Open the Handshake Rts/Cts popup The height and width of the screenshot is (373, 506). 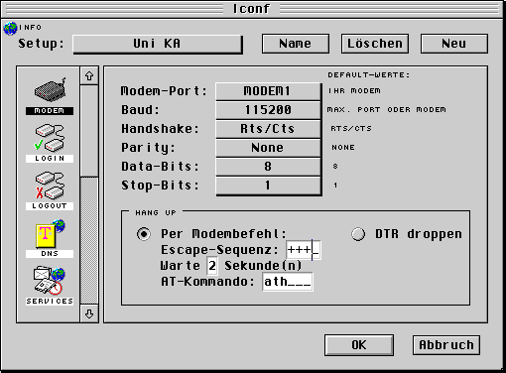pos(268,129)
